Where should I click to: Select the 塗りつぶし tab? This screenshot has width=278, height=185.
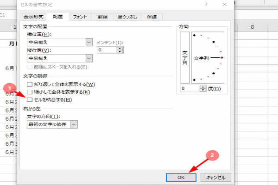128,17
